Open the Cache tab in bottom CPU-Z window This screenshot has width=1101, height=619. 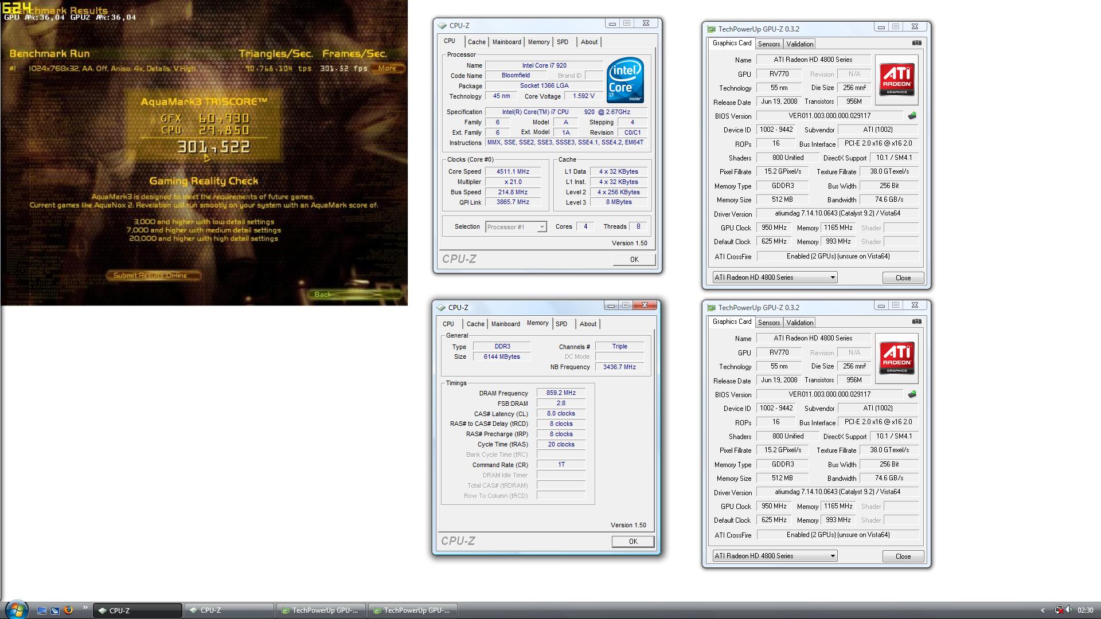475,324
